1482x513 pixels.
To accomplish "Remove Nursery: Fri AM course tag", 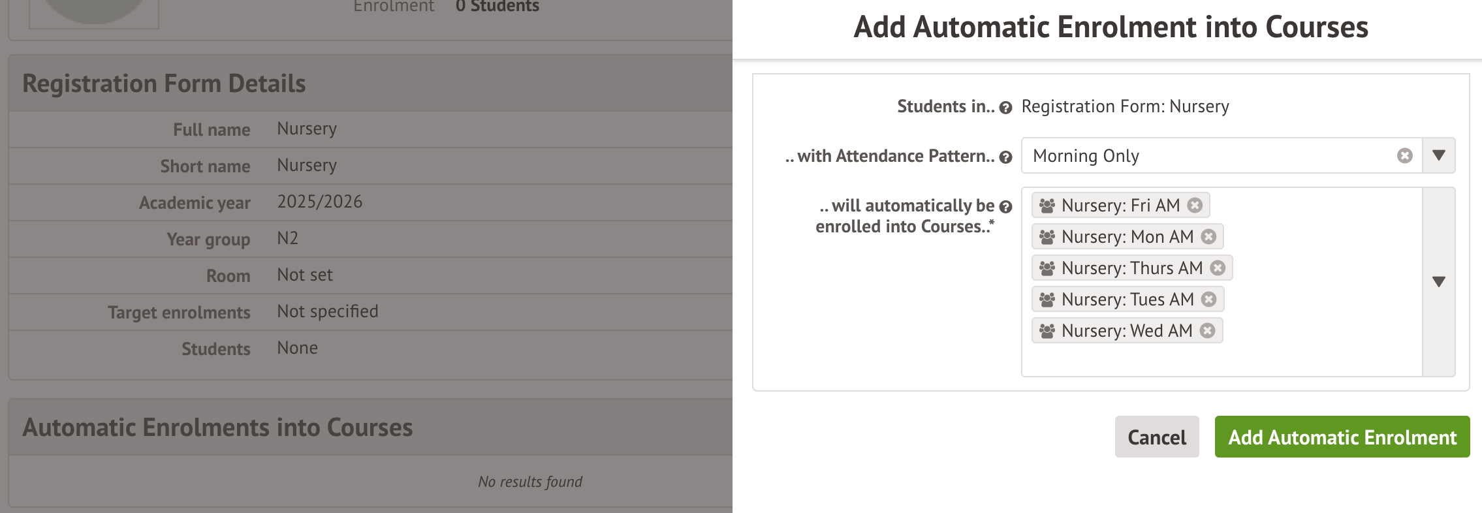I will click(x=1195, y=206).
